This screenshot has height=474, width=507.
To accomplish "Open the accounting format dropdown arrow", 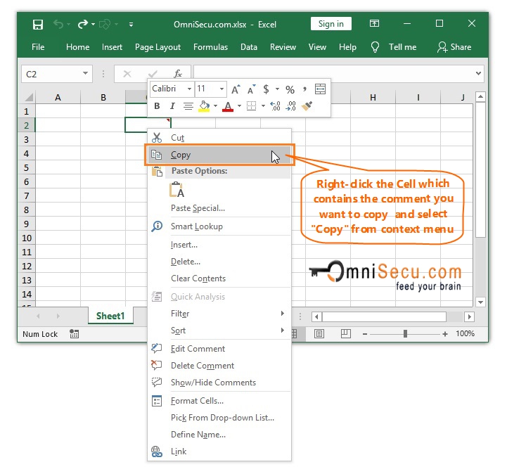I will (x=278, y=89).
